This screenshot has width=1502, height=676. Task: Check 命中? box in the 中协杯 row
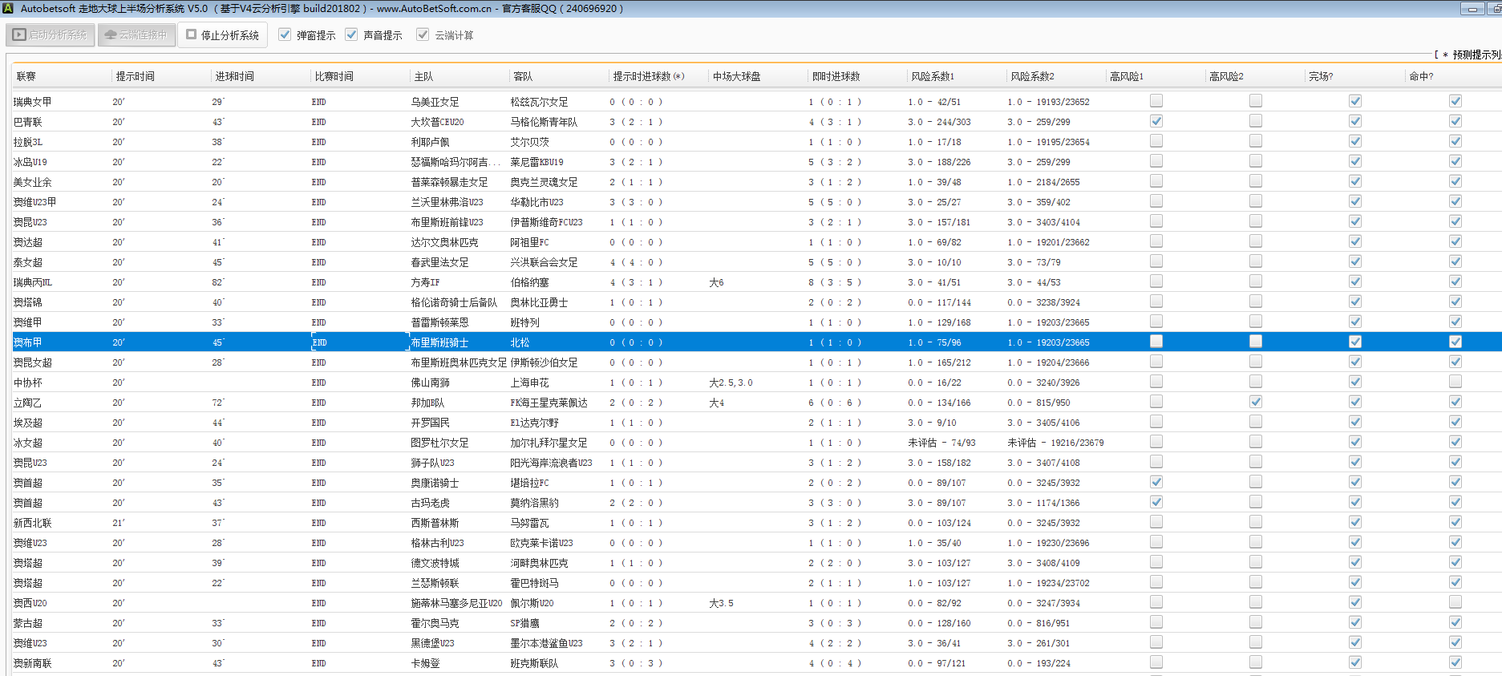(1455, 382)
